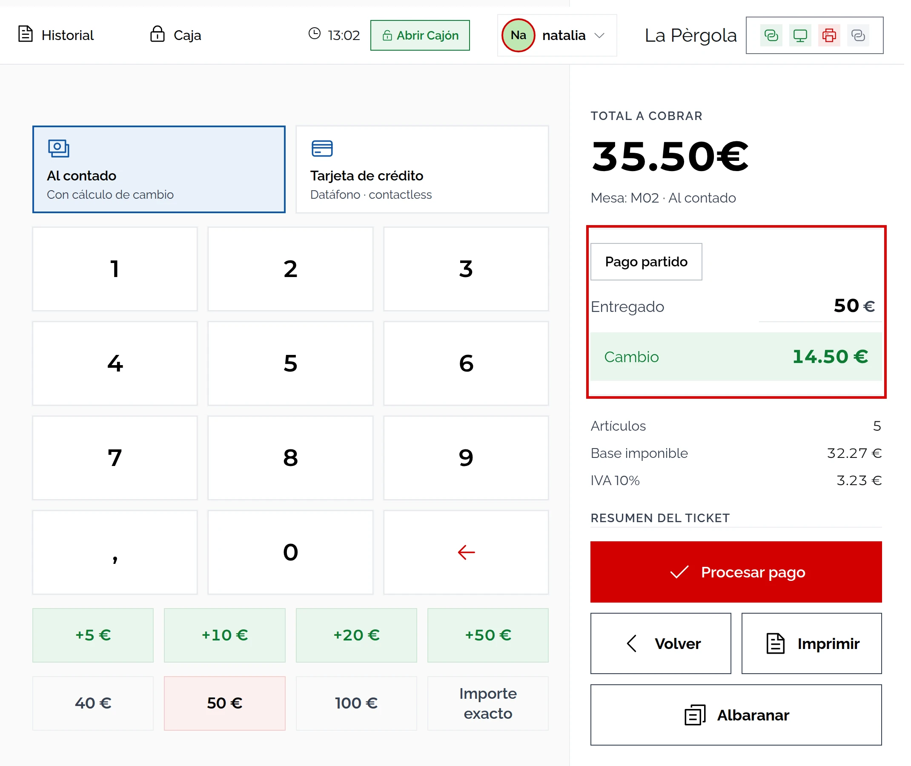Open the Caja menu
911x766 pixels.
point(175,35)
